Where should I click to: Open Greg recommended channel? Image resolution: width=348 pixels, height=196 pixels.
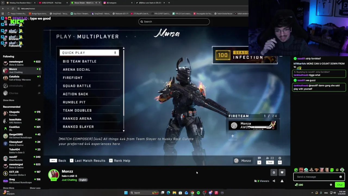(x=22, y=181)
